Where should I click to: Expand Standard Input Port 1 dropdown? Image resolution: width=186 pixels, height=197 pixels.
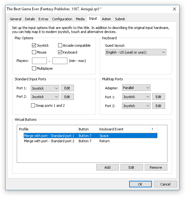(x=45, y=88)
